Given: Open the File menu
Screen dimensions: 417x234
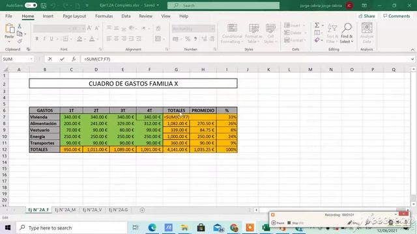Looking at the screenshot, I should (8, 16).
